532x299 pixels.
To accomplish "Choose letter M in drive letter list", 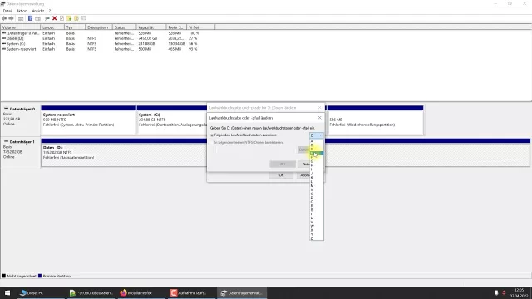I will (x=316, y=186).
